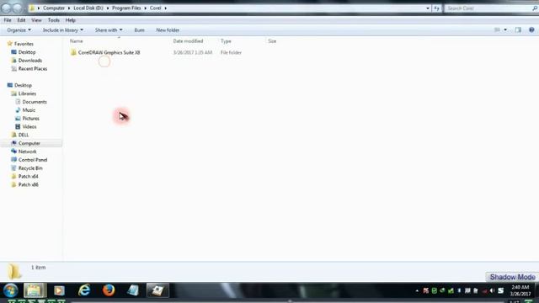
Task: Select Favorites in the navigation pane
Action: [24, 44]
